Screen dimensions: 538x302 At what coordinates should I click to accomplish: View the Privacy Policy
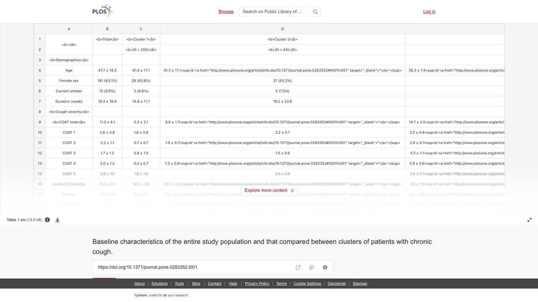pyautogui.click(x=257, y=284)
